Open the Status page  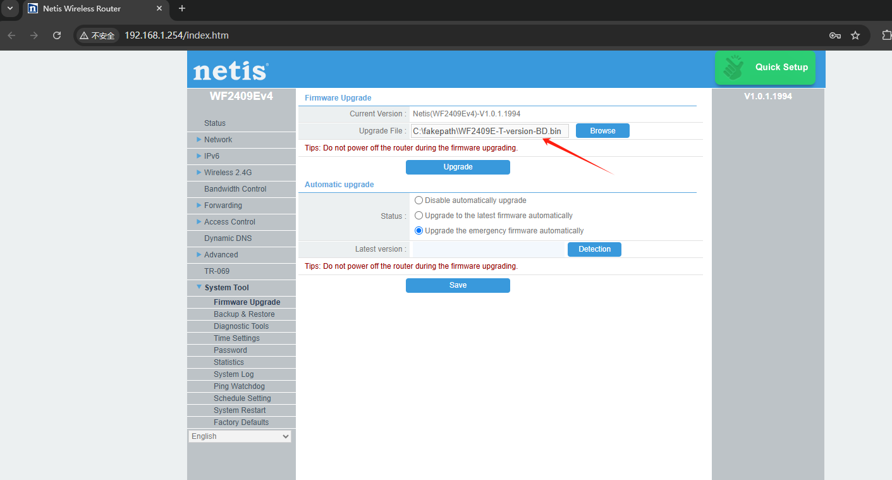pos(215,123)
